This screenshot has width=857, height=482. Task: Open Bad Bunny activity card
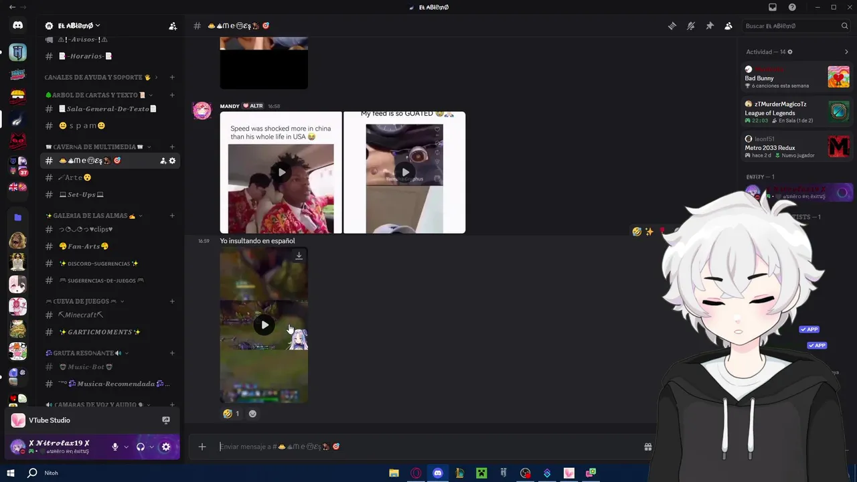click(x=797, y=77)
